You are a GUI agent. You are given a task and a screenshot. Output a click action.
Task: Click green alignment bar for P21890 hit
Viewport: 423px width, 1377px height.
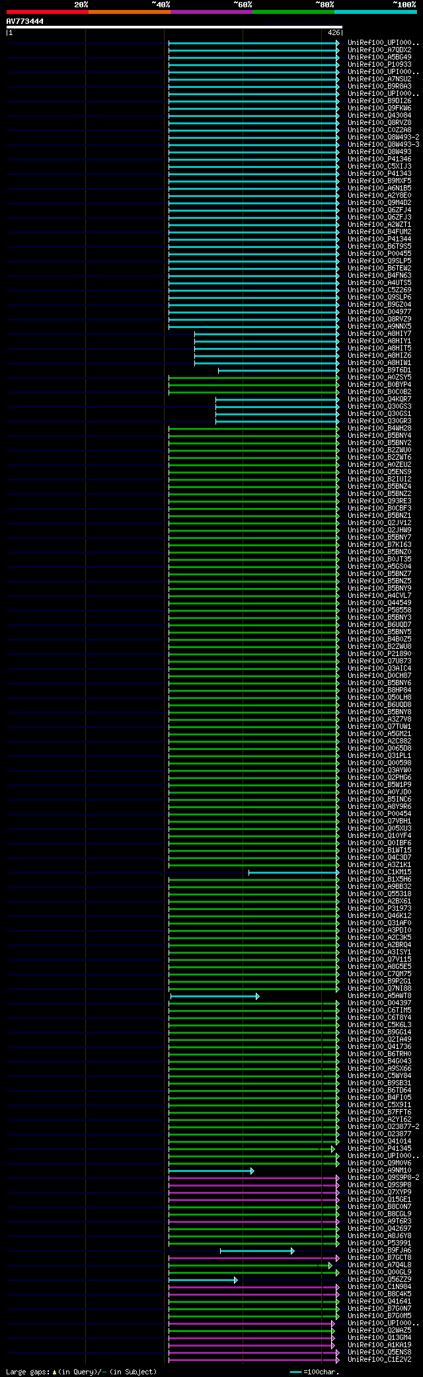coord(254,654)
